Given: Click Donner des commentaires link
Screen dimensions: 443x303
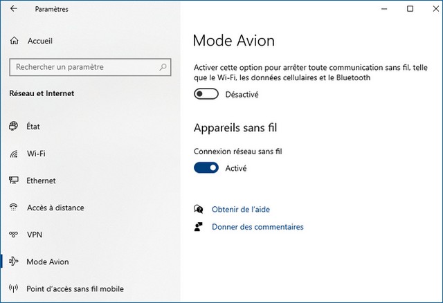Looking at the screenshot, I should [x=257, y=227].
